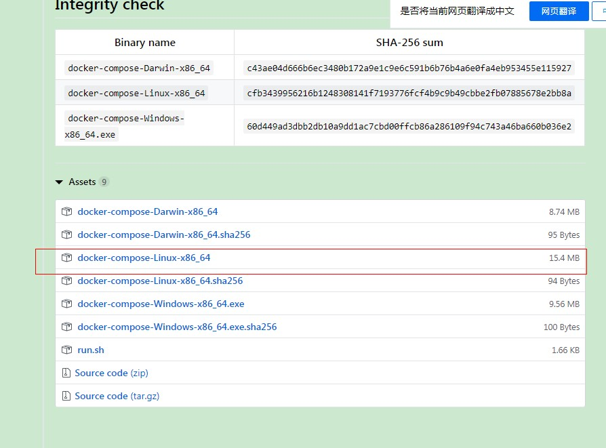Click docker-compose-Windows-x86_64.exe in the integrity table
Screen dimensions: 606x448
click(125, 126)
